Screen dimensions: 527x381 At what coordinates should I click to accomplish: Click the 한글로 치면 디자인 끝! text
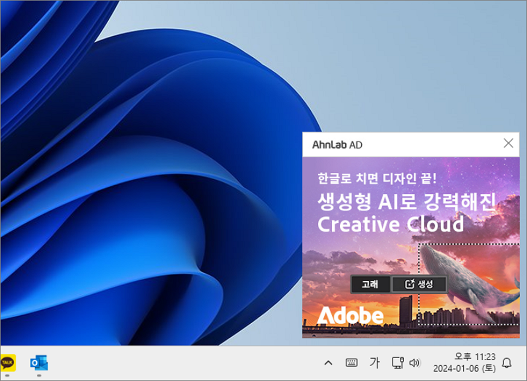click(377, 179)
